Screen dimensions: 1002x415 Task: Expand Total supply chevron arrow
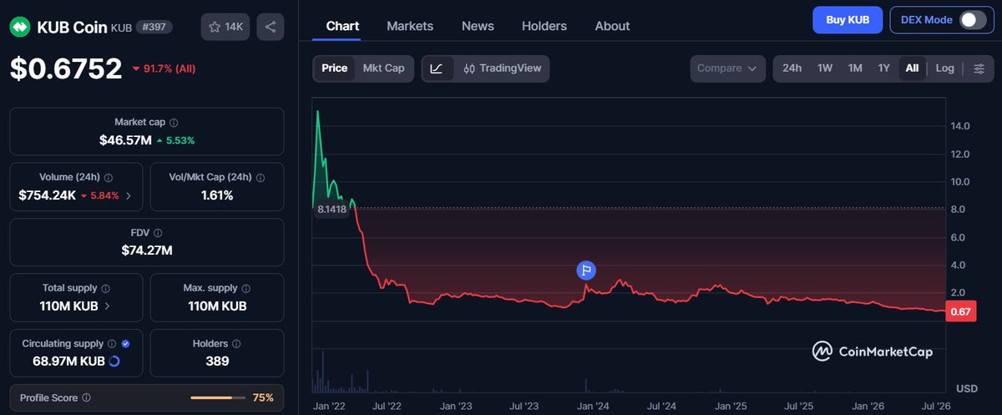click(107, 306)
